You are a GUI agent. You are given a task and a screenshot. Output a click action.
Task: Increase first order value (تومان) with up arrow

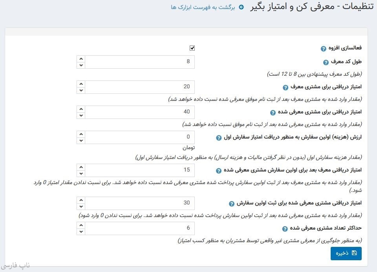click(81, 134)
